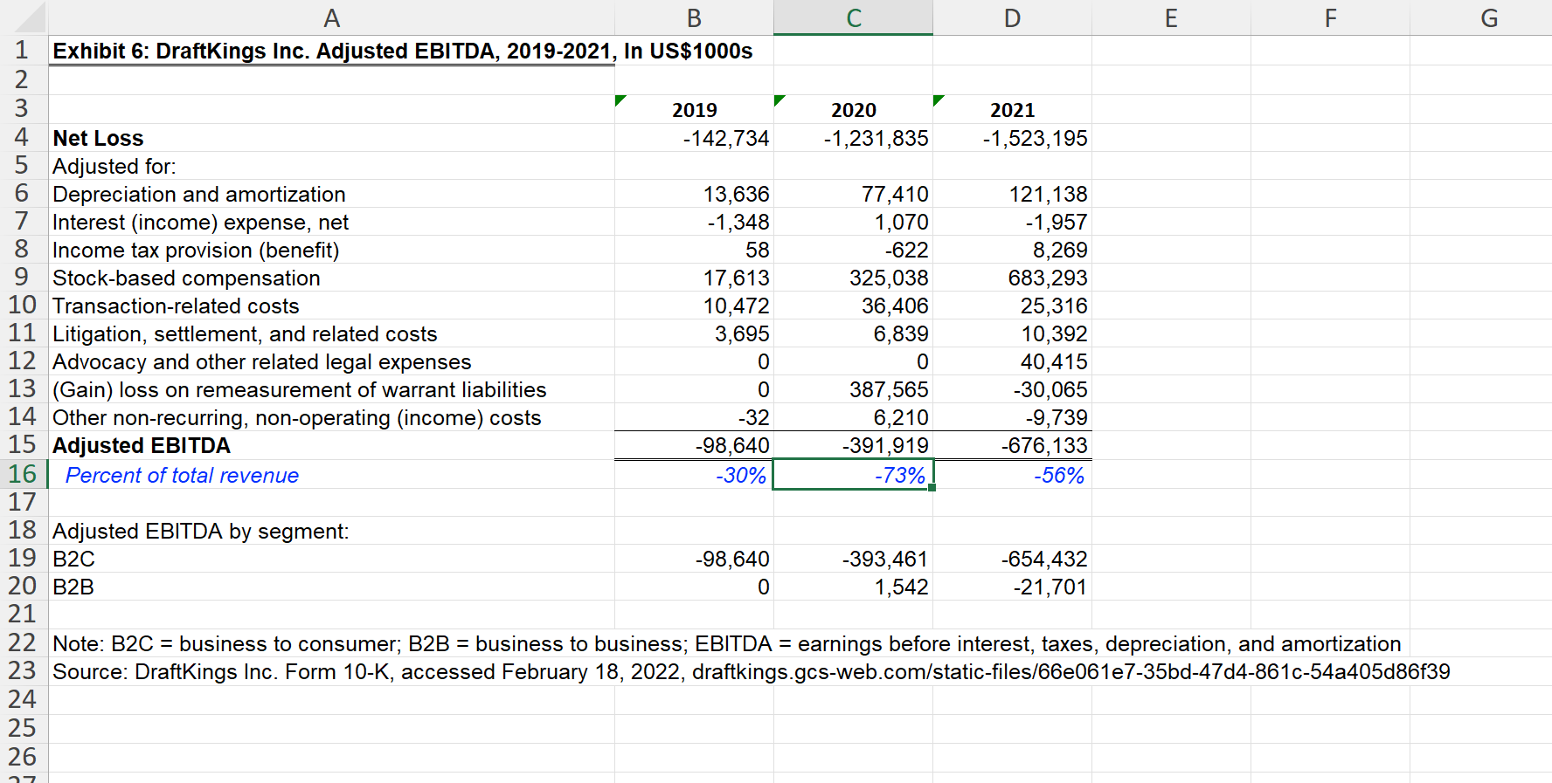This screenshot has height=783, width=1552.
Task: Select row 16 header
Action: tap(24, 474)
